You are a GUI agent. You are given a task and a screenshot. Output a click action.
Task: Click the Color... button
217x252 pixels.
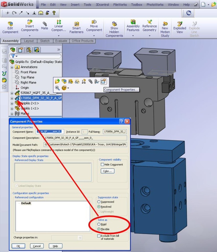[x=108, y=171]
